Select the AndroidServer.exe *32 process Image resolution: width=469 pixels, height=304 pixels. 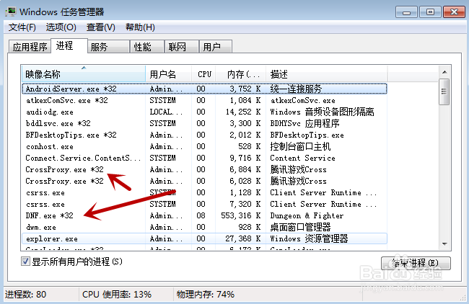205,89
